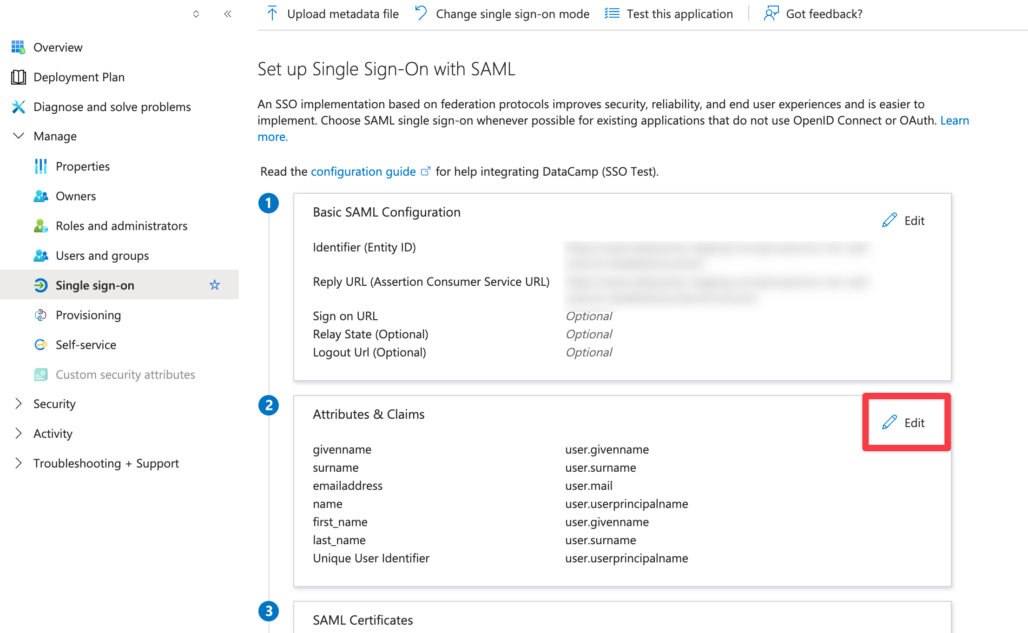Expand the Security section
Screen dimensions: 1028x633
pos(19,403)
